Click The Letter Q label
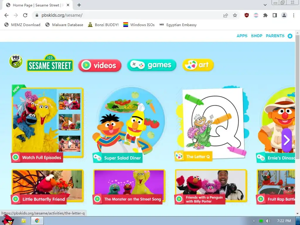Screen dimensions: 300x225 click(198, 157)
